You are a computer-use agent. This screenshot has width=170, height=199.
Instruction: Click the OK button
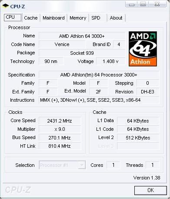pyautogui.click(x=150, y=190)
